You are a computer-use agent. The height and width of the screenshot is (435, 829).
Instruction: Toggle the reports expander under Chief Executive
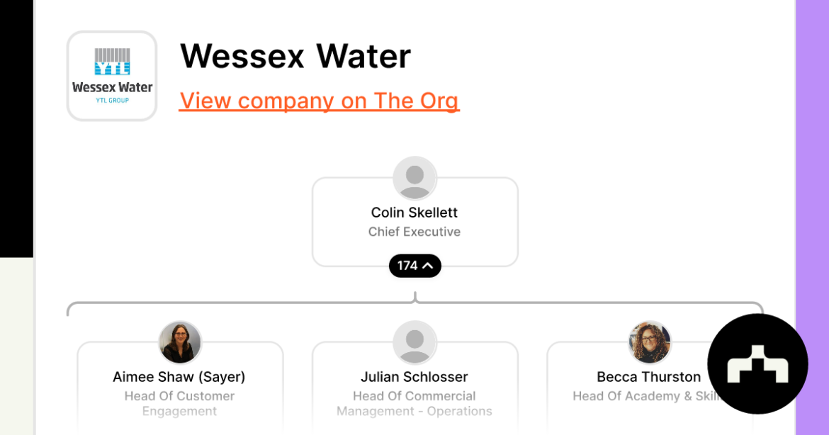point(414,265)
